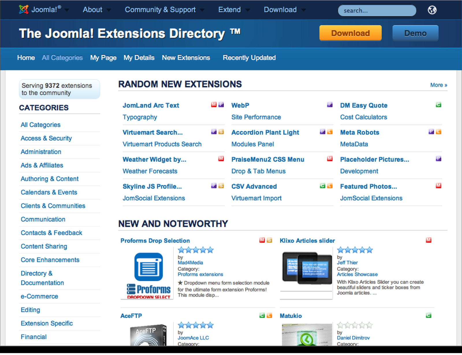Screen dimensions: 462x355
Task: Open the Directory & Documentation category
Action: 42,278
